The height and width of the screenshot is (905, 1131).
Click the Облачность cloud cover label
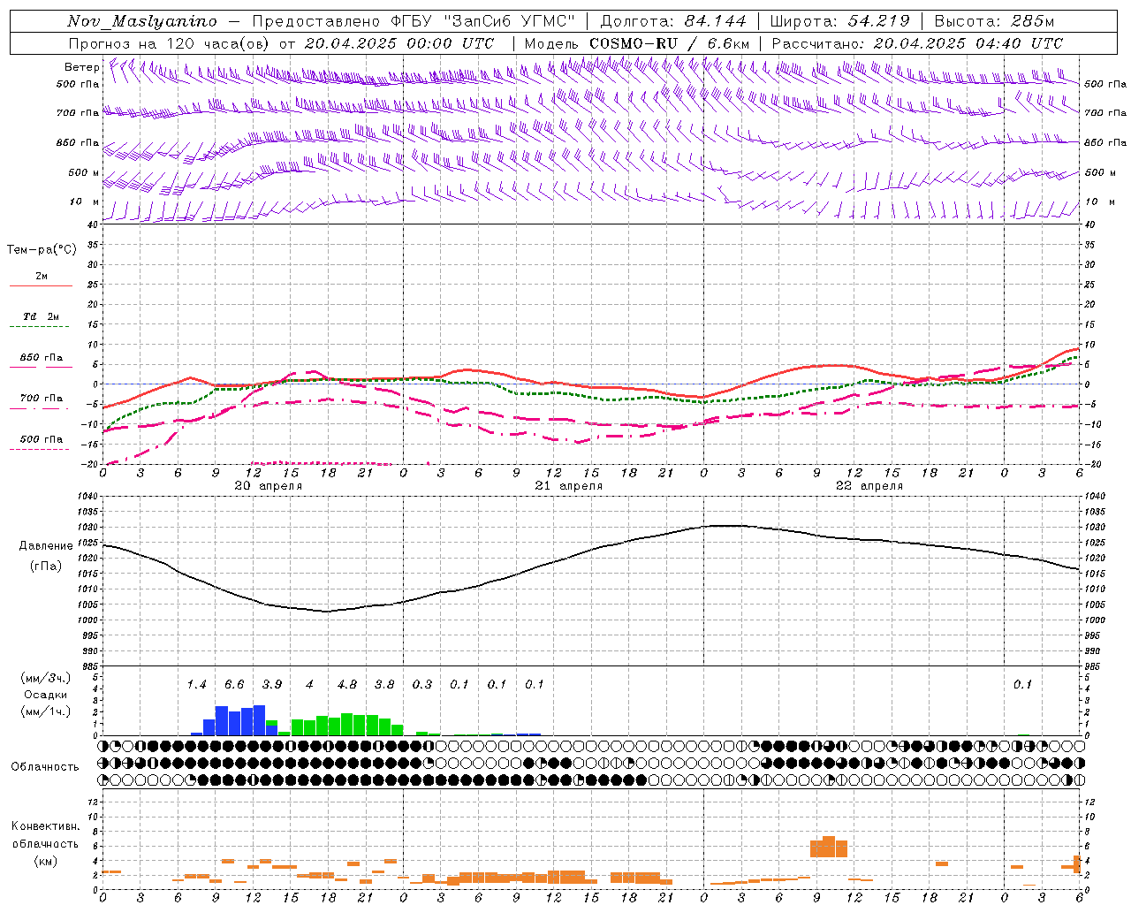[45, 766]
